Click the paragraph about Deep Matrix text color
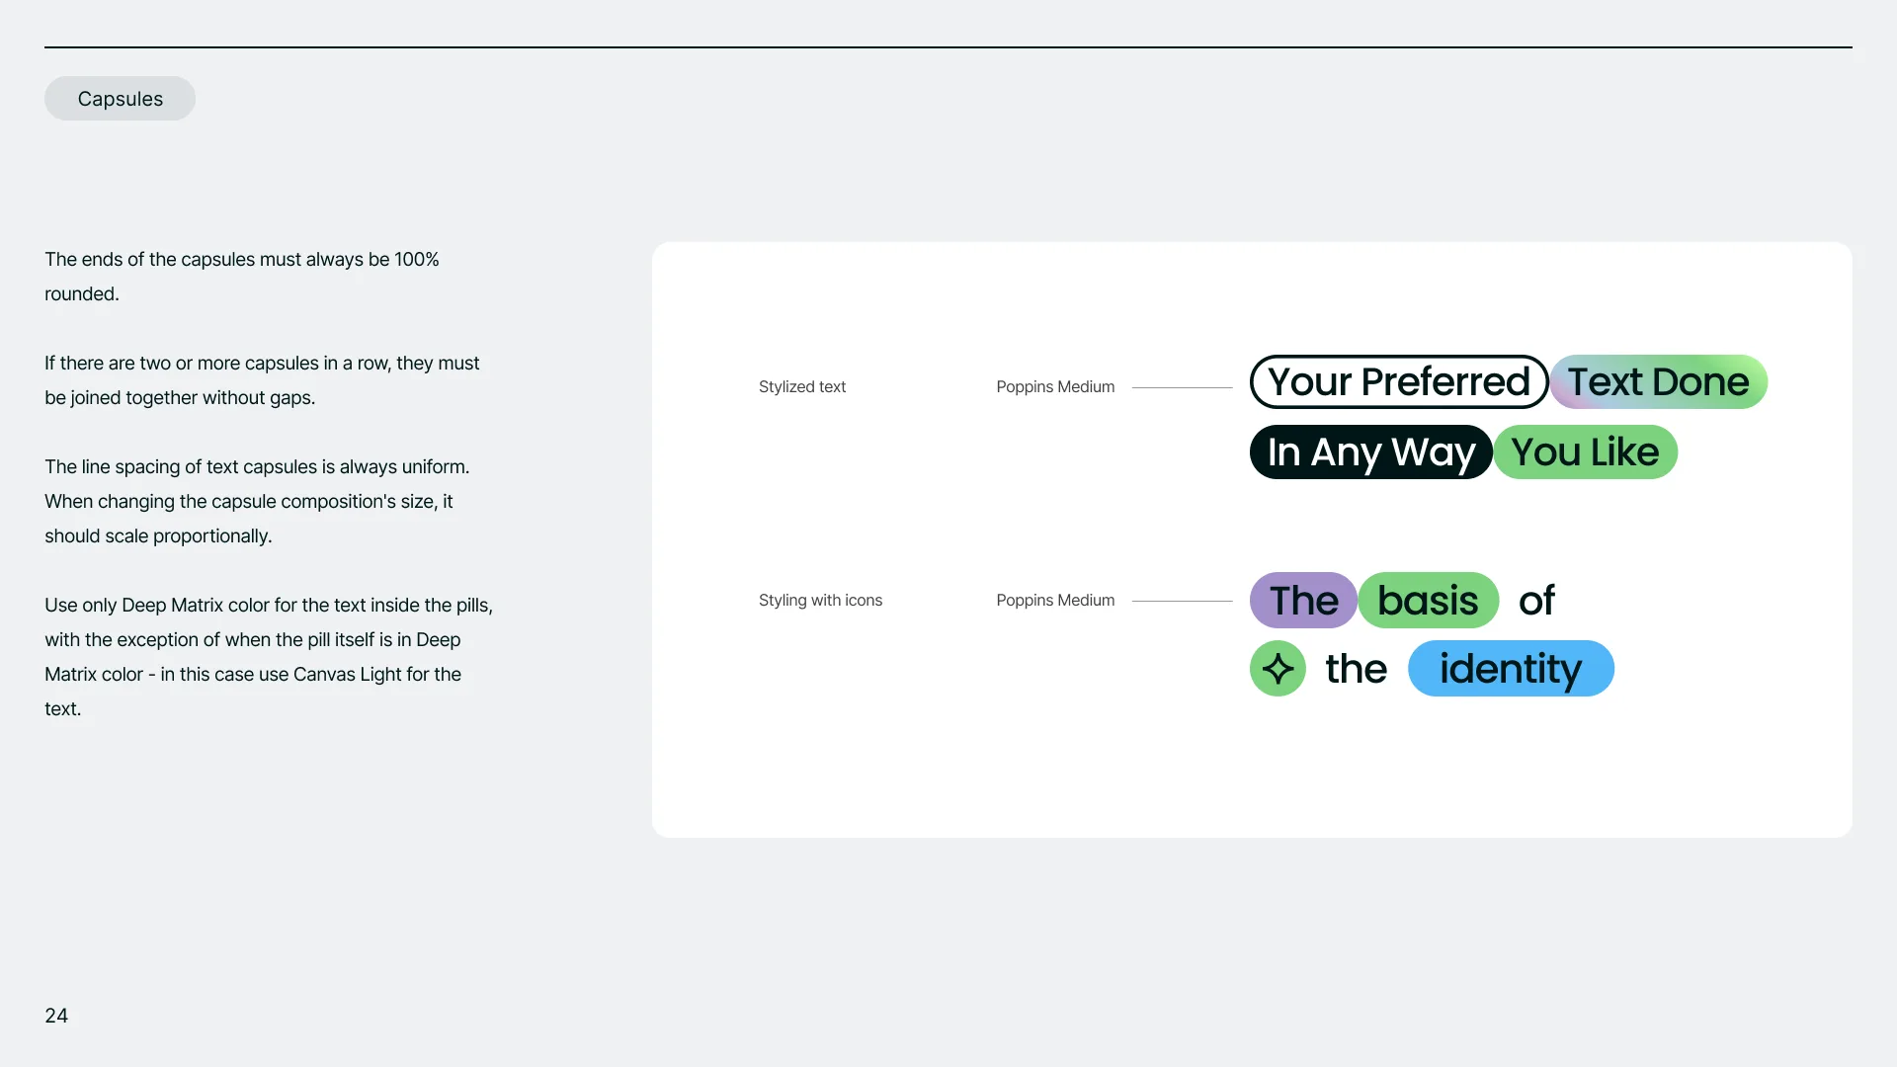Image resolution: width=1897 pixels, height=1067 pixels. pyautogui.click(x=269, y=657)
